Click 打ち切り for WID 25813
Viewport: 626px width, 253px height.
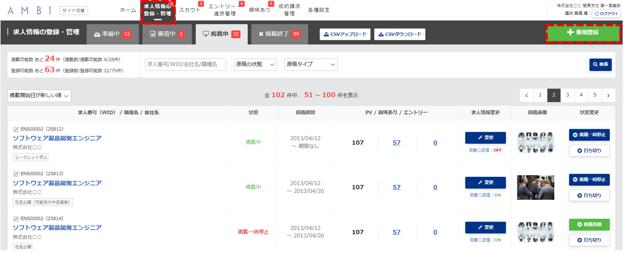(x=589, y=195)
